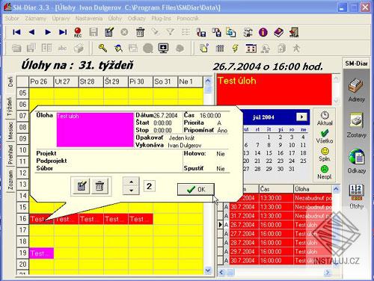Select the So 31 column header
The width and height of the screenshot is (374, 281).
point(165,81)
